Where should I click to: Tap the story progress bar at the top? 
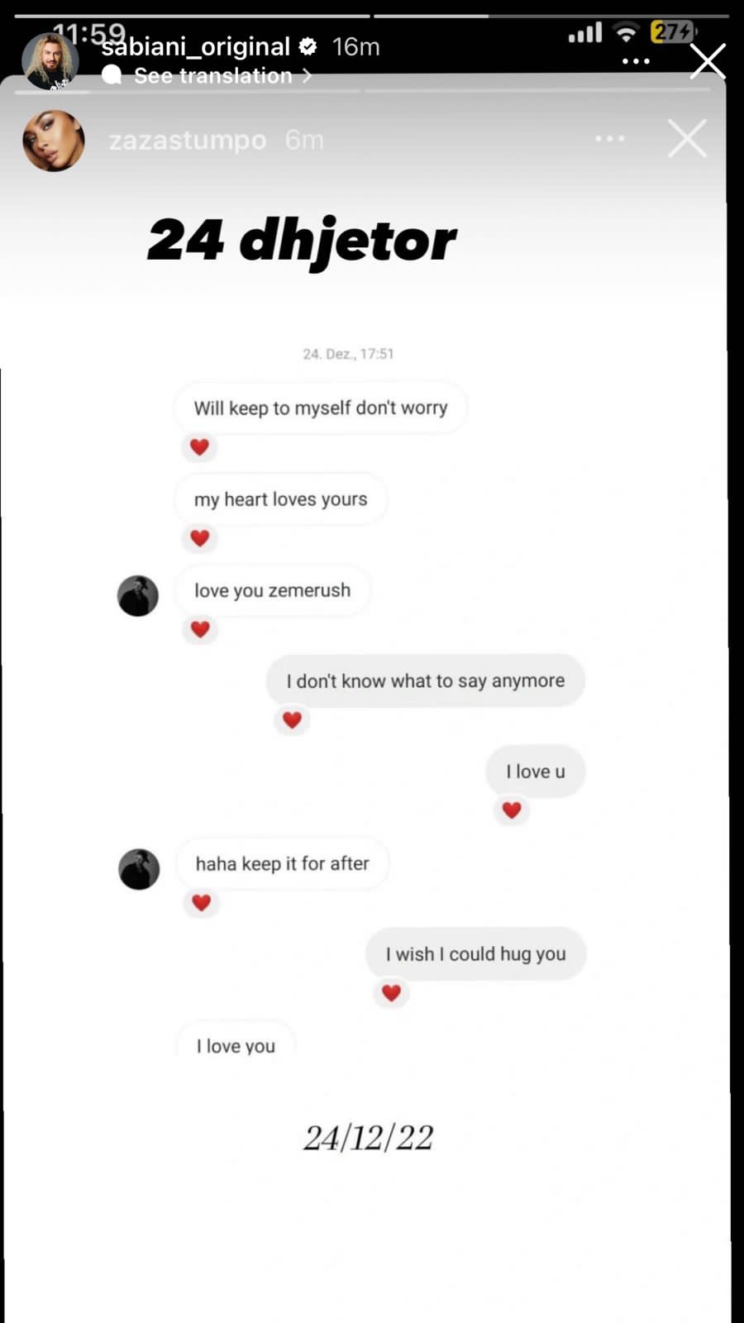[x=372, y=16]
